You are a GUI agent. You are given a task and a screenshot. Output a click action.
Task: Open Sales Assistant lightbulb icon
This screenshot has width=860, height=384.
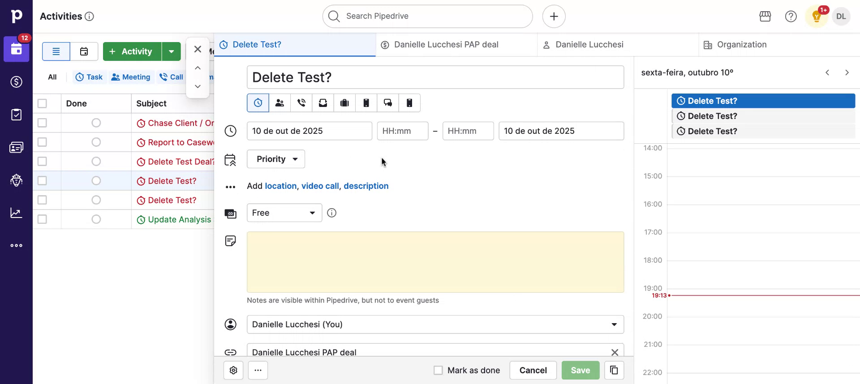tap(817, 17)
